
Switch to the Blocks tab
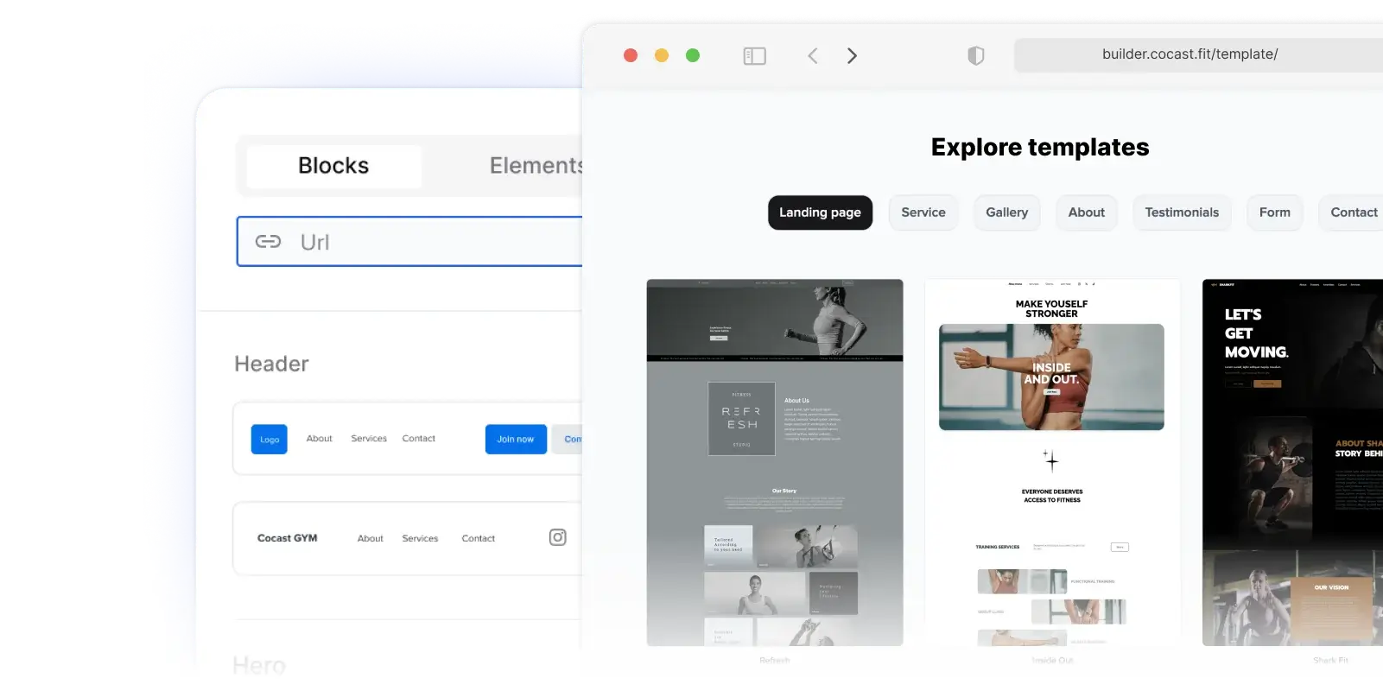333,166
